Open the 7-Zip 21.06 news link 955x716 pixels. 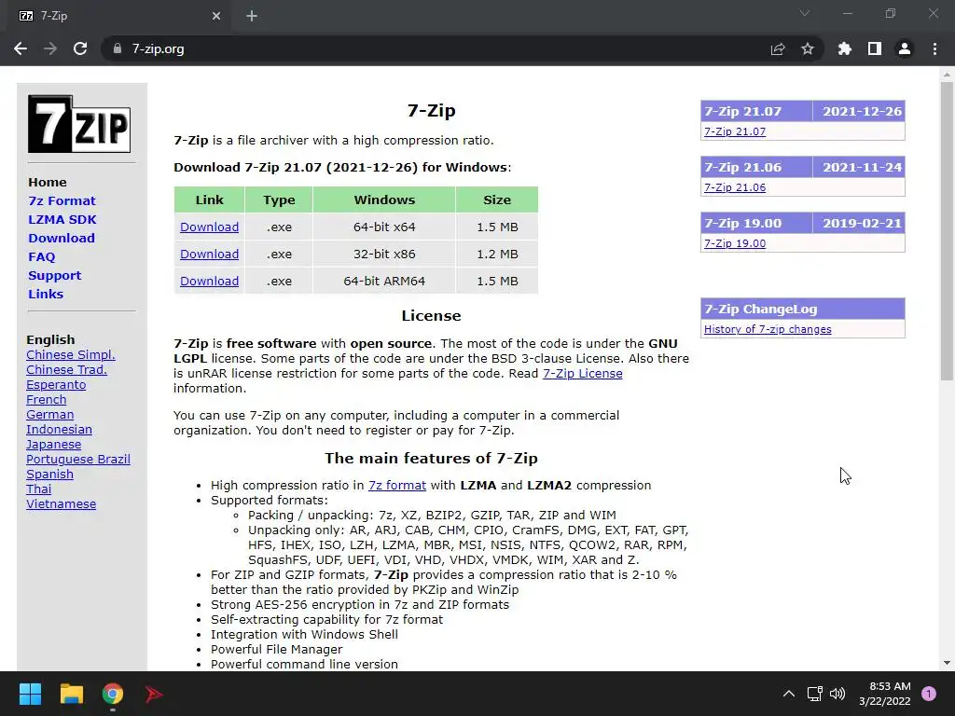coord(735,187)
